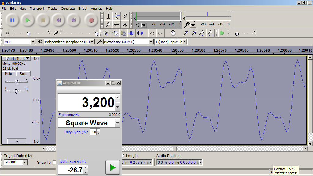Screen dimensions: 313x176
Task: Zoom Out with the minus magnifier
Action: (194, 33)
